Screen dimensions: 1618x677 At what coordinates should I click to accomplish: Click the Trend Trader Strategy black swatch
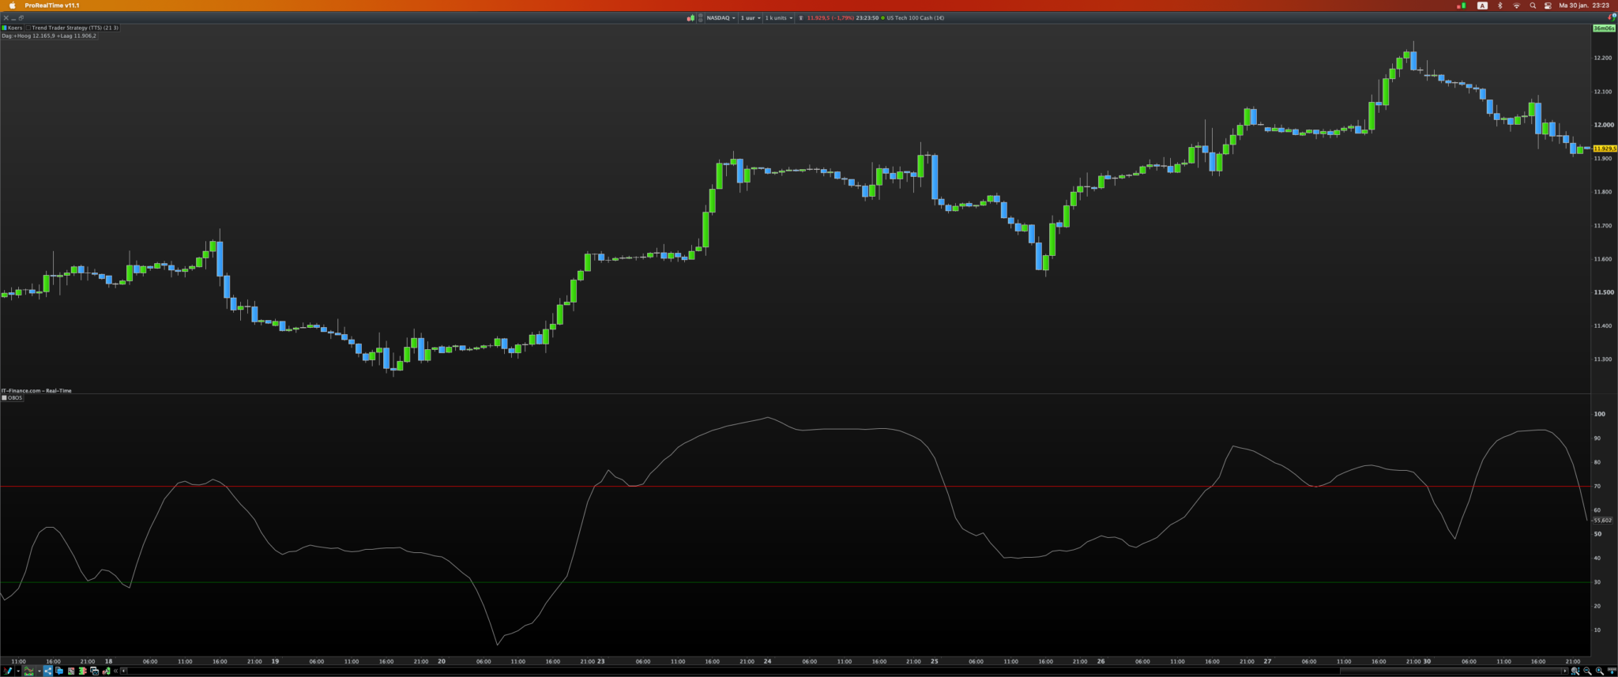pyautogui.click(x=28, y=28)
